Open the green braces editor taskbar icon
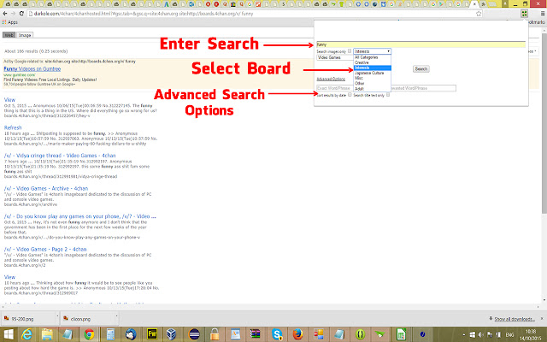Image resolution: width=547 pixels, height=342 pixels. pos(361,334)
